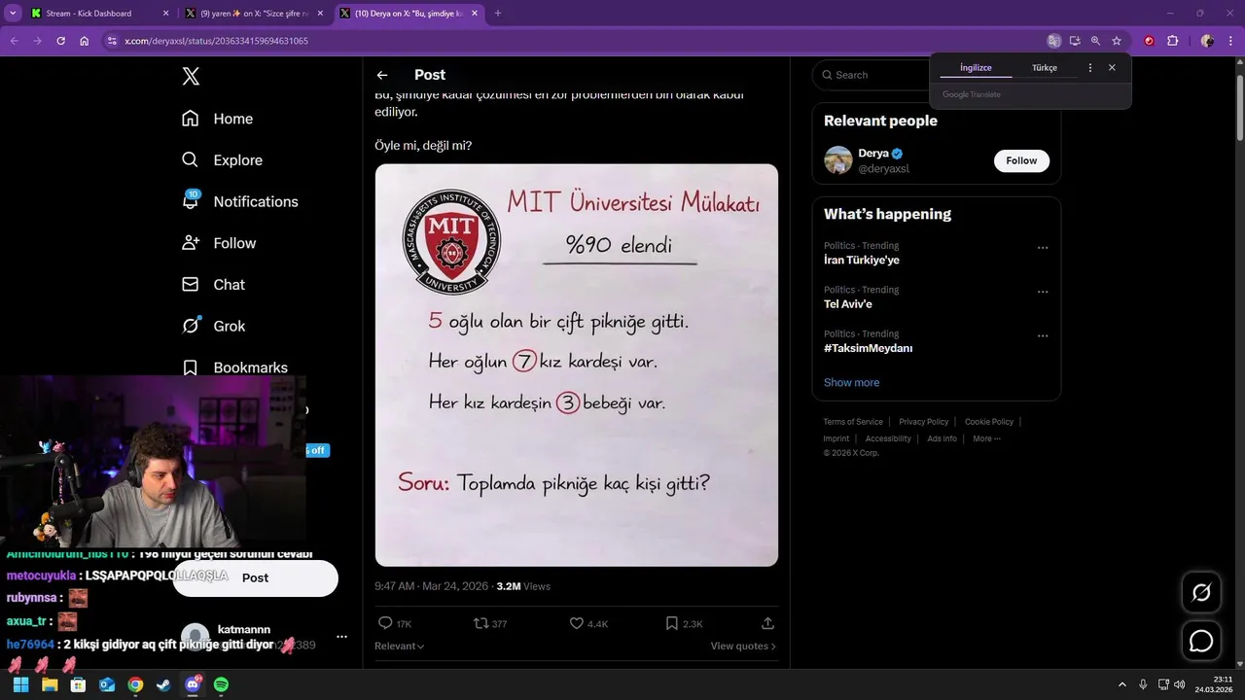Open Notifications in X sidebar
Image resolution: width=1245 pixels, height=700 pixels.
239,201
